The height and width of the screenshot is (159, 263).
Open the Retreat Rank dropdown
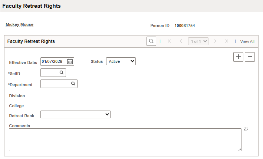point(75,115)
